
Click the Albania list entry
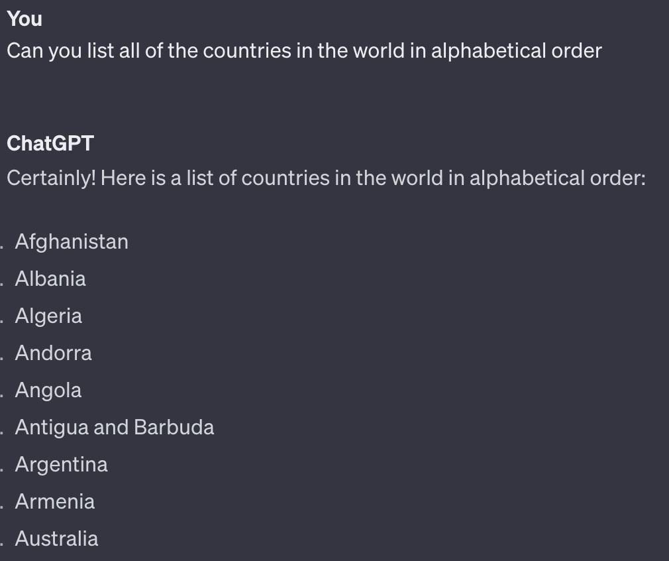[50, 279]
